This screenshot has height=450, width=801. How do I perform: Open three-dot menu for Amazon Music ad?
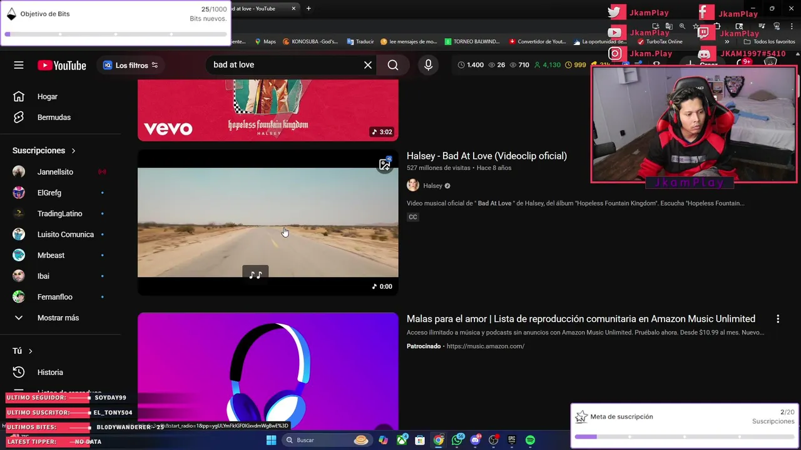tap(778, 319)
